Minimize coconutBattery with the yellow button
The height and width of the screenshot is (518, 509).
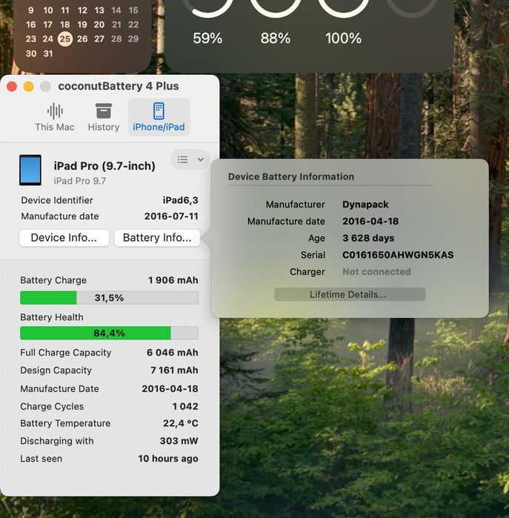coord(29,87)
